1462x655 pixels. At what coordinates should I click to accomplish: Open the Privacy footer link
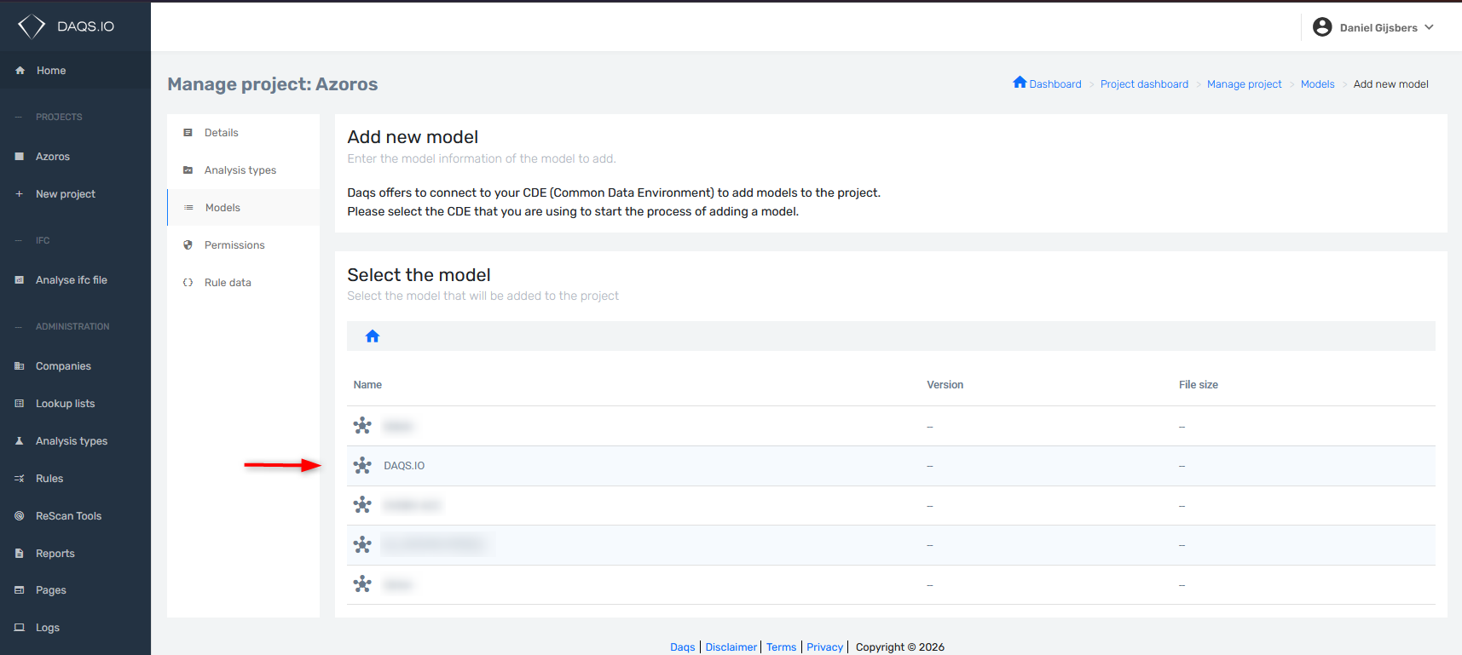pyautogui.click(x=824, y=647)
